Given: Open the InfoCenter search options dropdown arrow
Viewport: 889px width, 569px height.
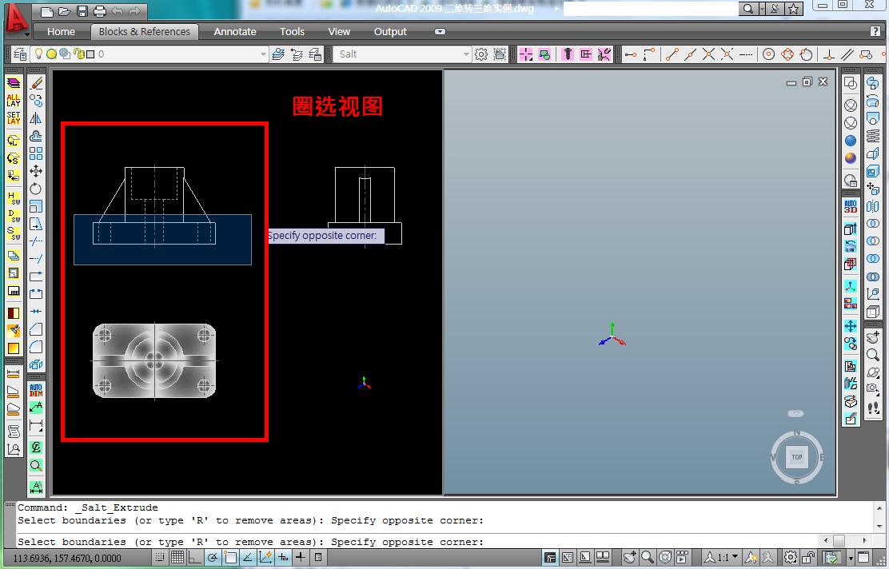Looking at the screenshot, I should (761, 9).
